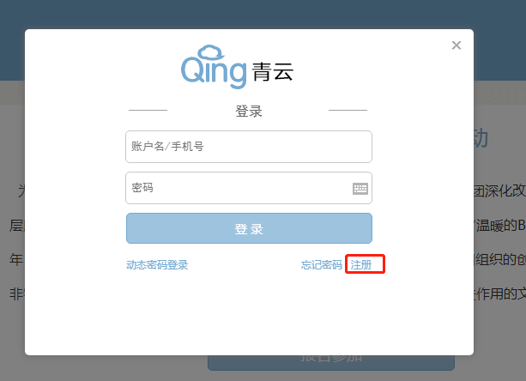This screenshot has width=526, height=381.
Task: Click the line right of 登录 heading
Action: (x=348, y=110)
